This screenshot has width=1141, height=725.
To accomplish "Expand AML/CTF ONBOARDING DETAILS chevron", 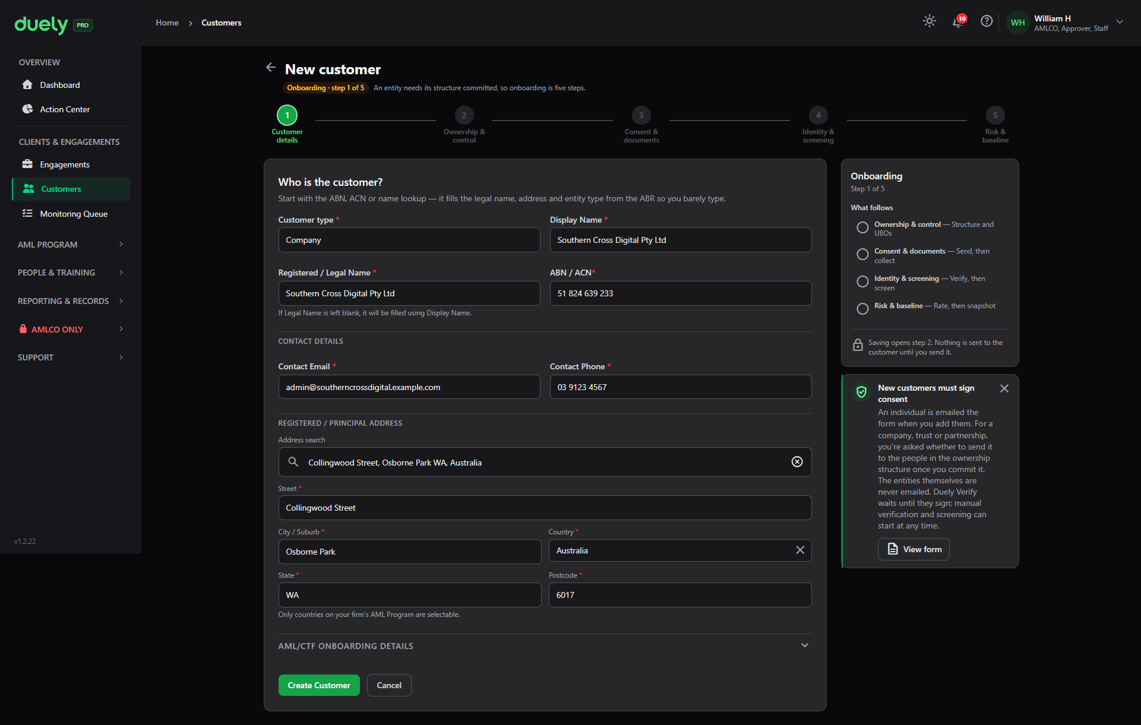I will 805,645.
